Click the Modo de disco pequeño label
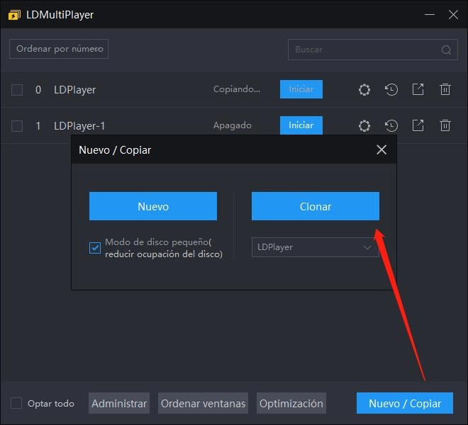This screenshot has width=468, height=425. pyautogui.click(x=164, y=248)
